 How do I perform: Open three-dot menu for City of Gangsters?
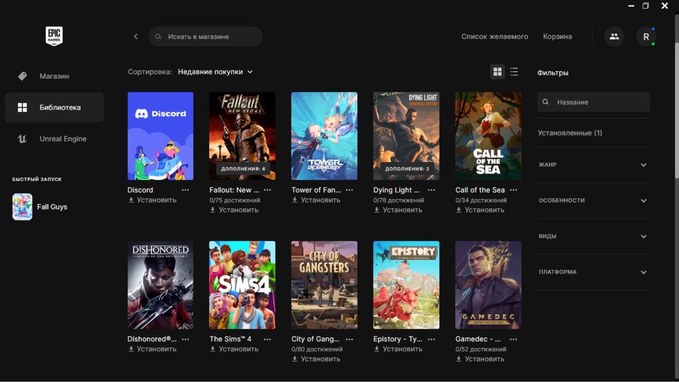point(350,339)
